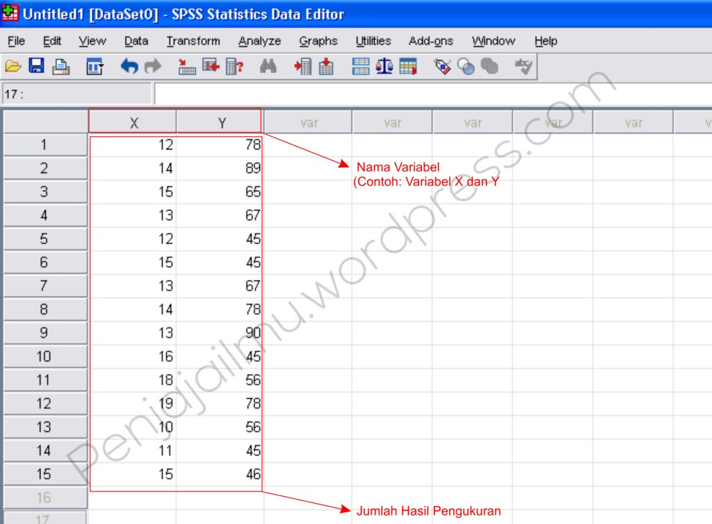712x524 pixels.
Task: Select row header 5
Action: pos(45,239)
